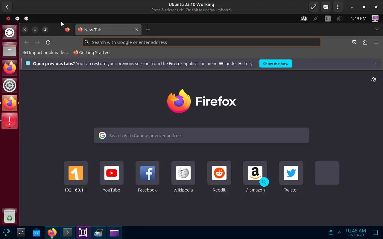This screenshot has width=383, height=239.
Task: Reload the current page
Action: 48,42
